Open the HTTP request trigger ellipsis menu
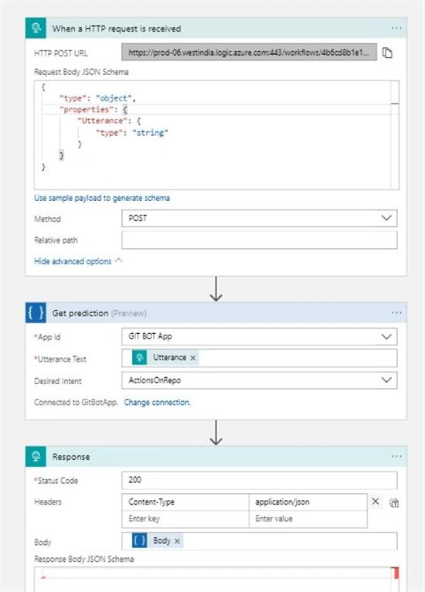Viewport: 425px width, 592px height. [x=396, y=29]
